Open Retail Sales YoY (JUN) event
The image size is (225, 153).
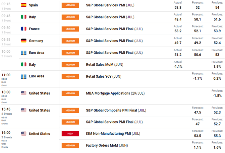(x=104, y=77)
